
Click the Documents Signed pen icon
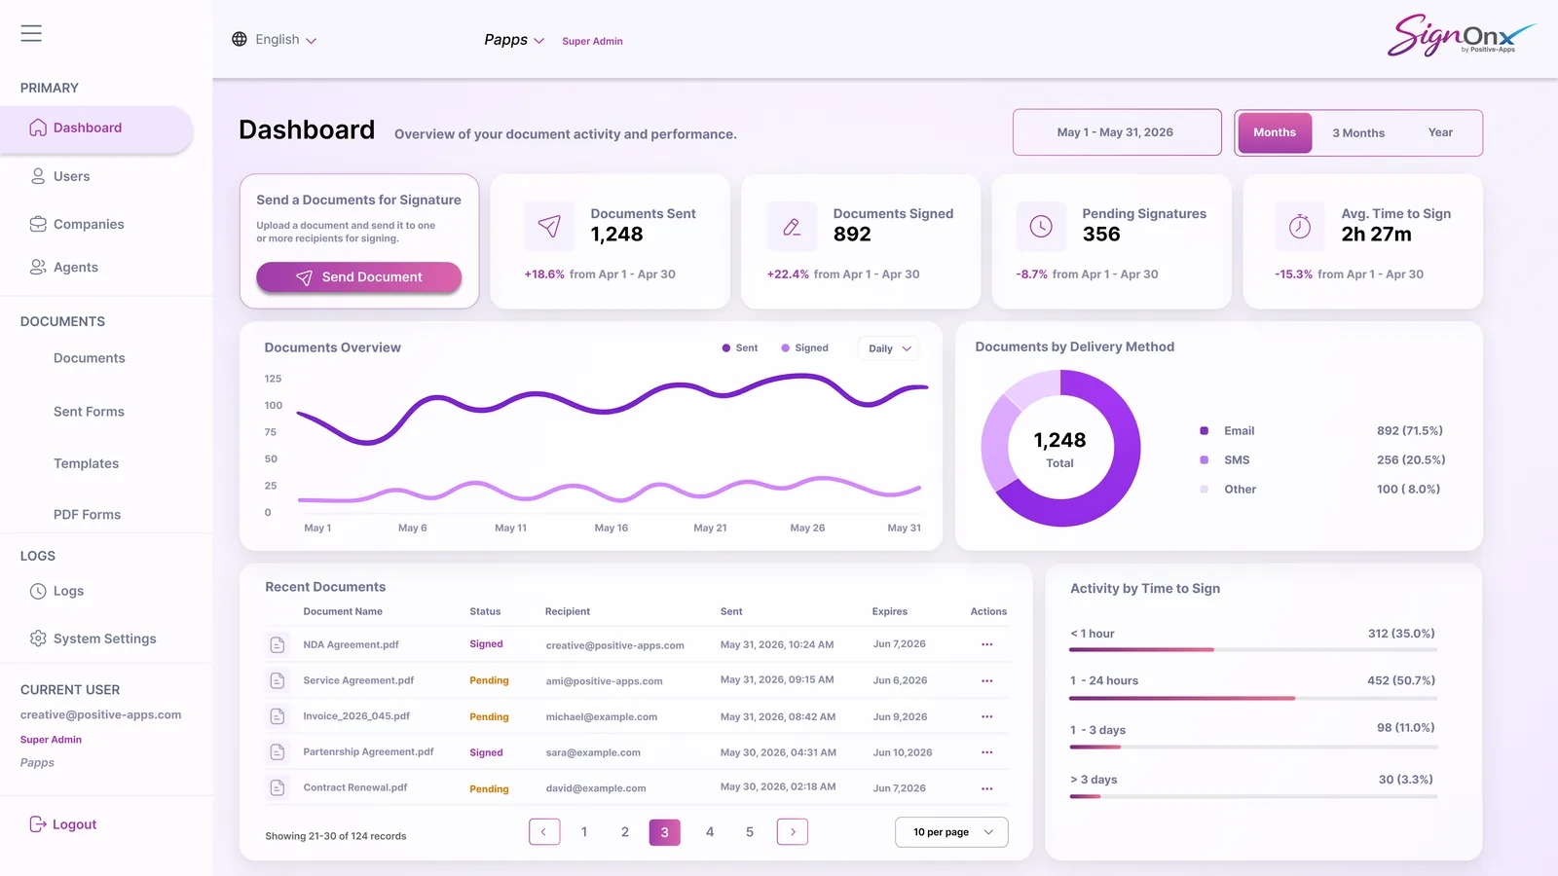coord(792,227)
